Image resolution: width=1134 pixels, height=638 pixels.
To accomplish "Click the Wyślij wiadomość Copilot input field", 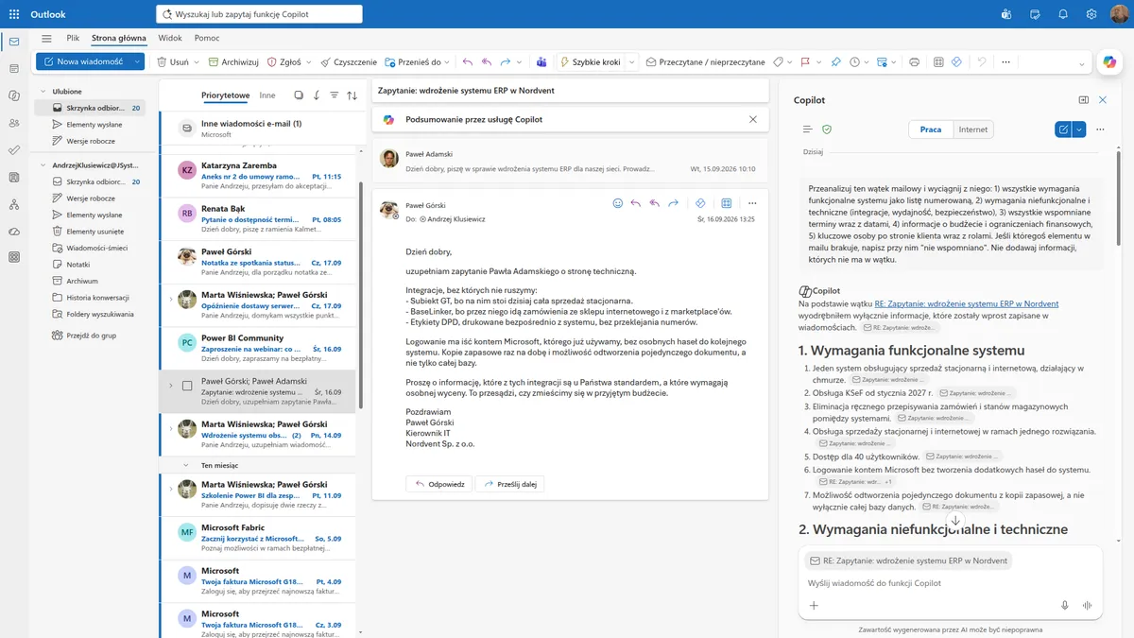I will 950,583.
